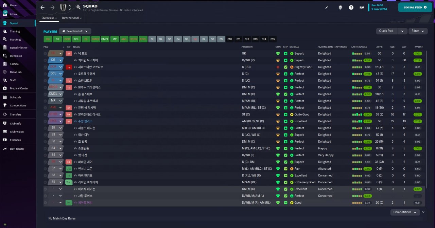Viewport: 435px width, 228px height.
Task: Switch to the International tab
Action: click(72, 18)
